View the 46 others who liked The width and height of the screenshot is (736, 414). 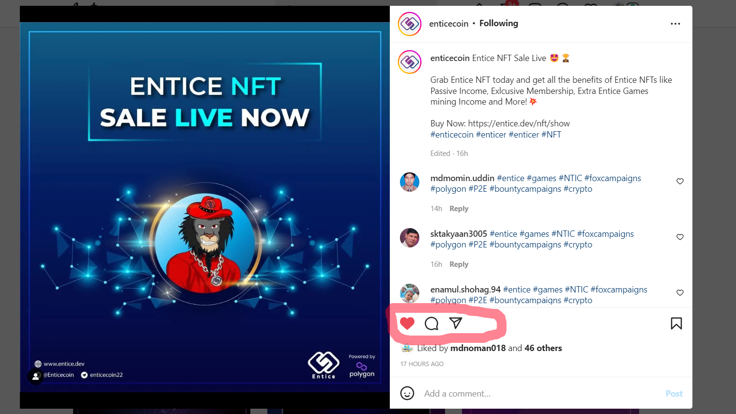543,348
